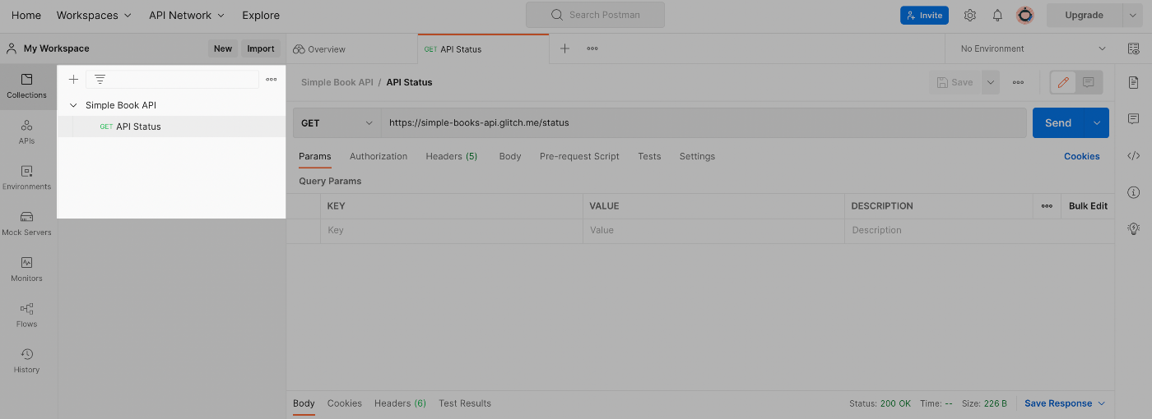Select the Authorization tab
Screen dimensions: 1152x419
379,156
